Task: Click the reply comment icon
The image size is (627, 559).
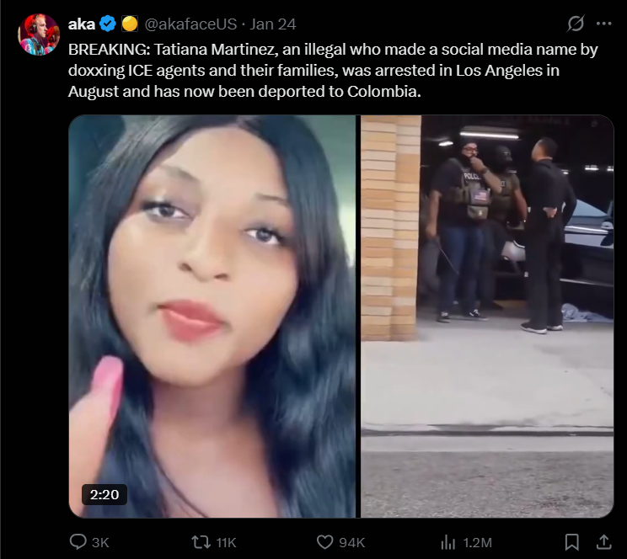Action: [78, 542]
